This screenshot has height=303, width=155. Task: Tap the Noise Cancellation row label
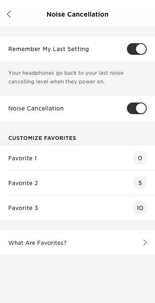point(36,108)
